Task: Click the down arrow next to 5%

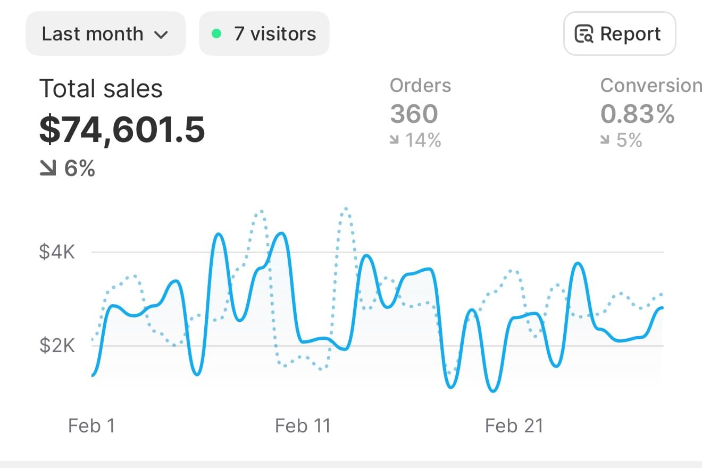Action: [605, 140]
